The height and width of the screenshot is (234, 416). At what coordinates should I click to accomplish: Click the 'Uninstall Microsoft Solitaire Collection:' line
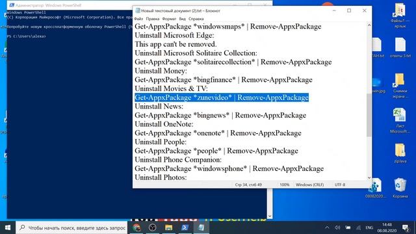coord(196,53)
